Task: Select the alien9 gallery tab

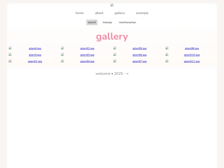Action: 92,22
